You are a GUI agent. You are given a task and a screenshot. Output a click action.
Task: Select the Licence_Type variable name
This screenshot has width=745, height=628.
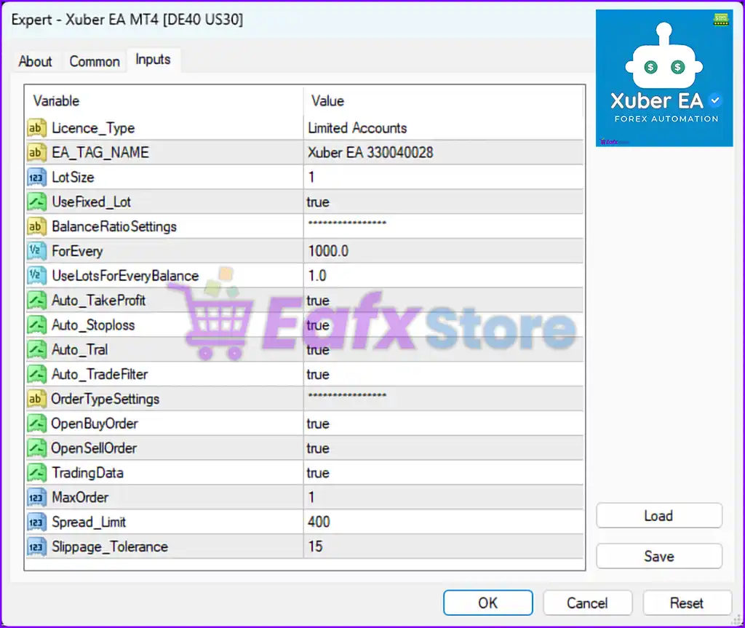click(93, 128)
